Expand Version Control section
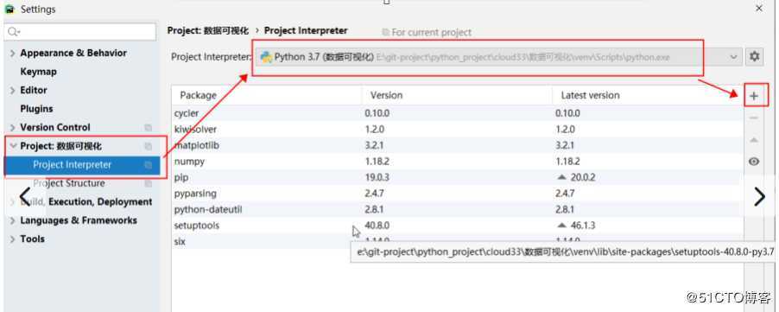The image size is (779, 312). [x=12, y=128]
